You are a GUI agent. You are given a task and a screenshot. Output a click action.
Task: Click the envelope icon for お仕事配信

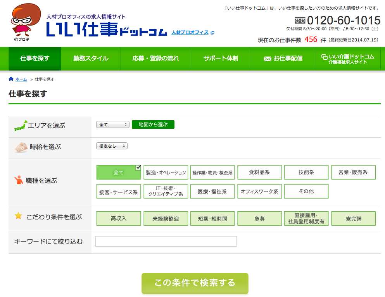tap(267, 59)
